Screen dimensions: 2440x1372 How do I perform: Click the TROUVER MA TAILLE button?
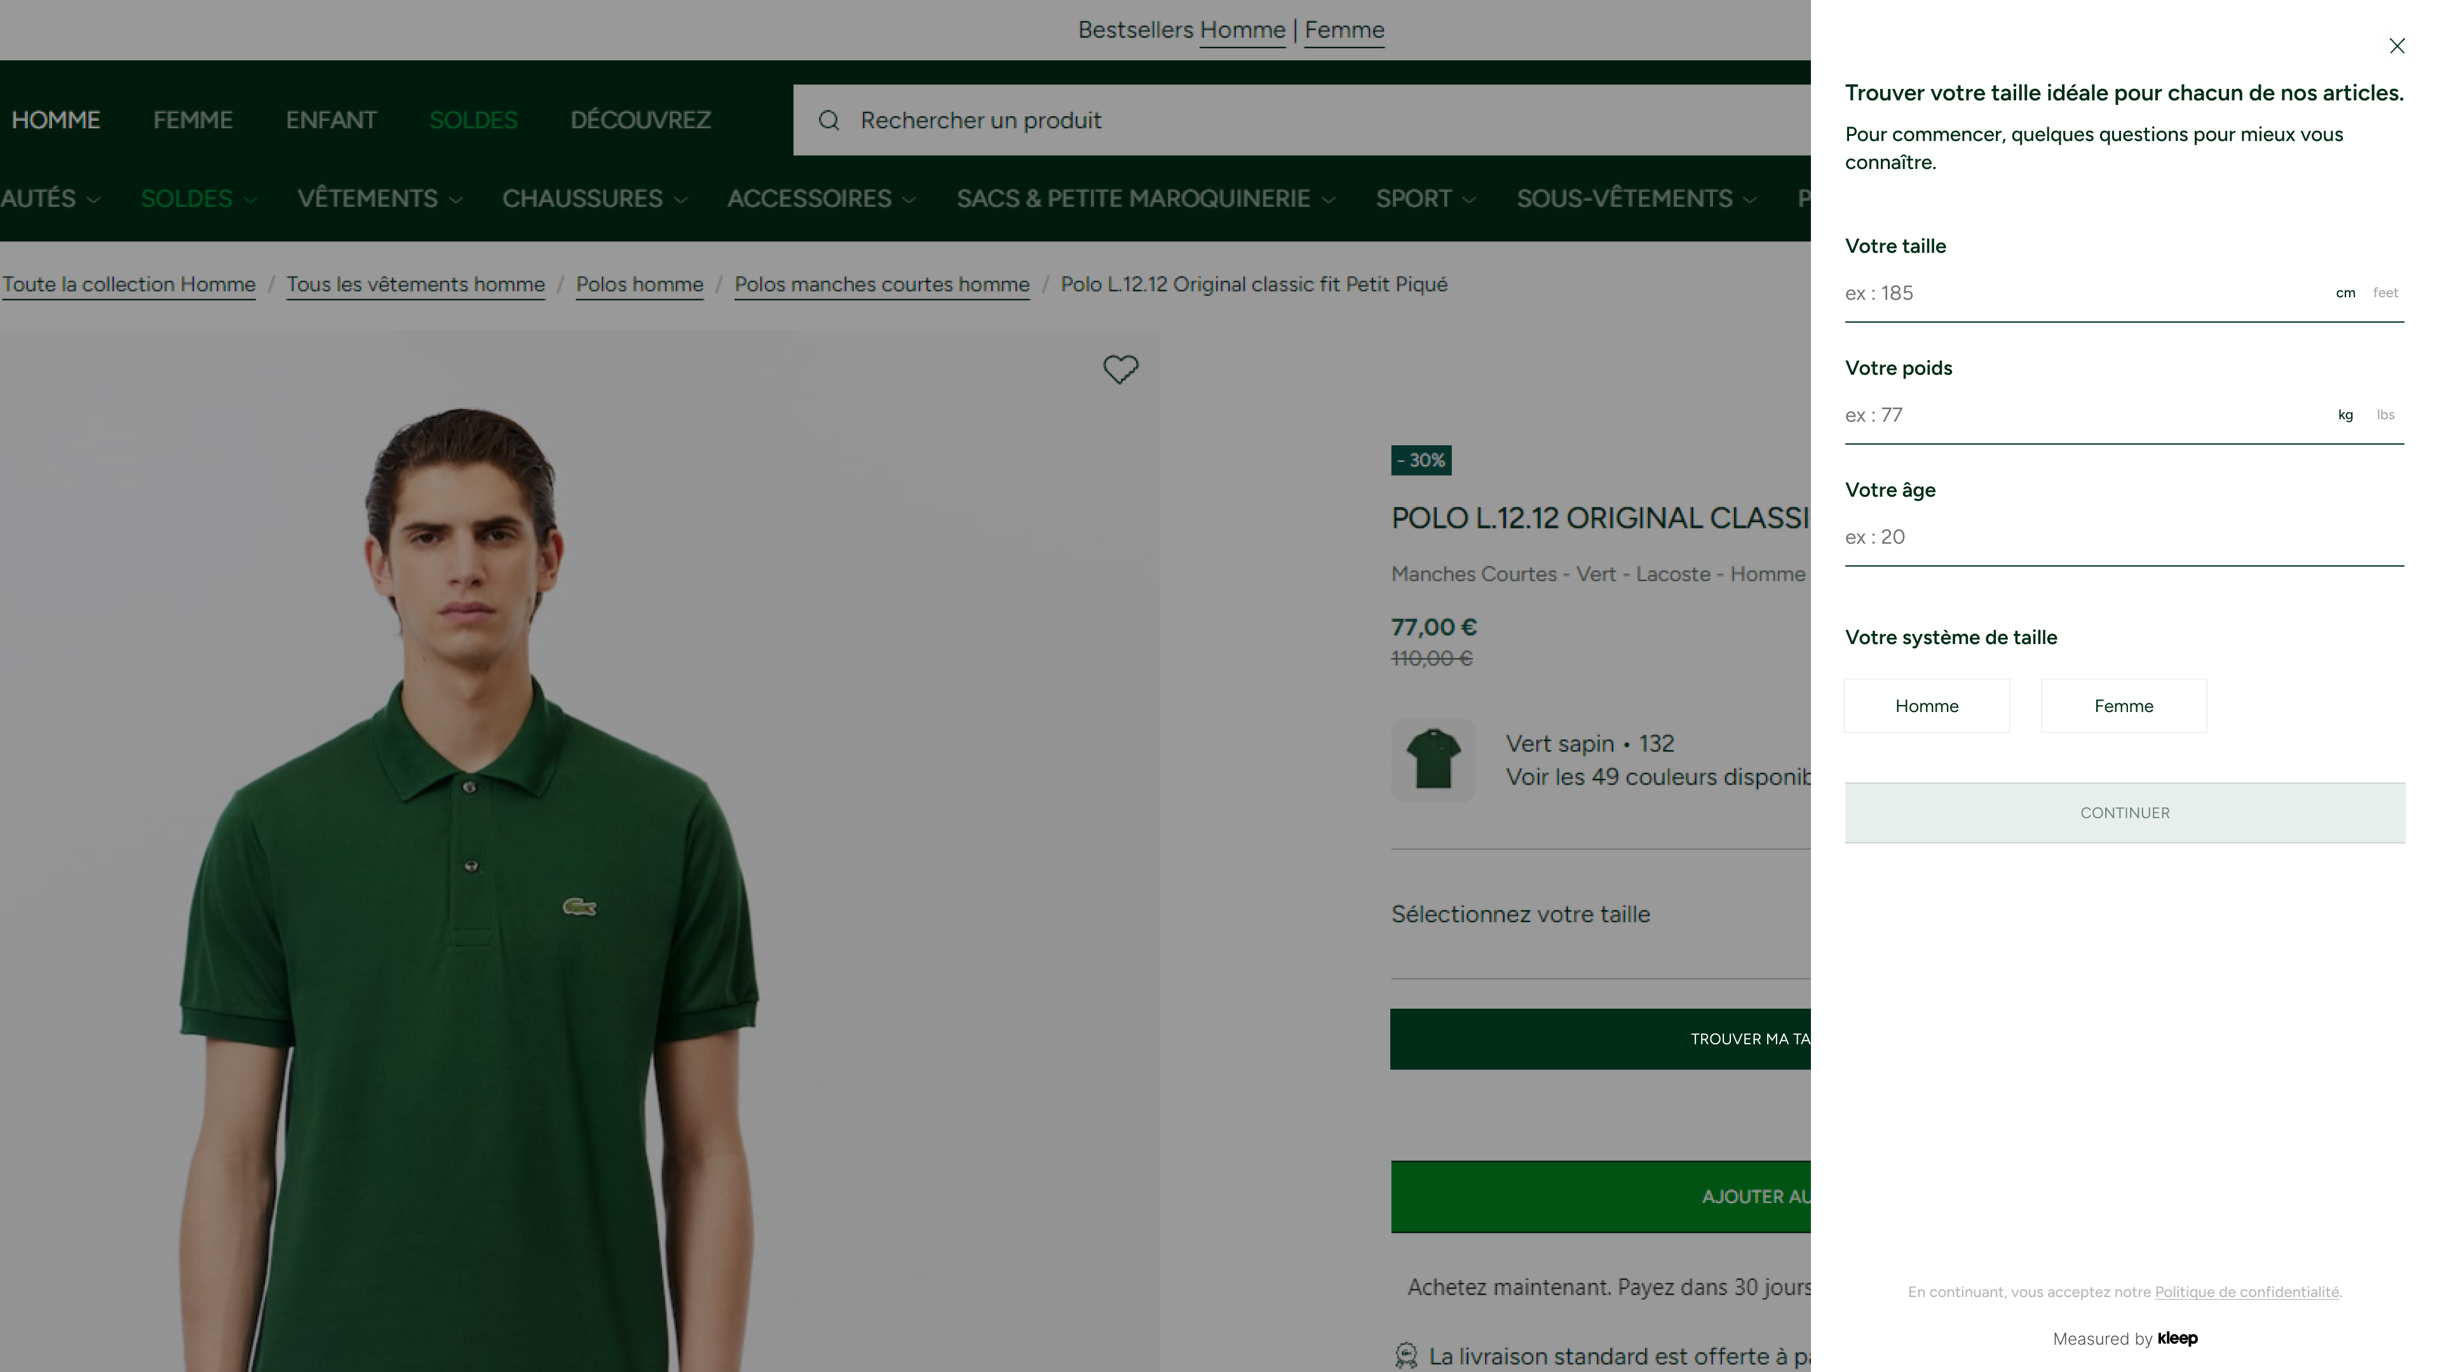click(x=1601, y=1039)
